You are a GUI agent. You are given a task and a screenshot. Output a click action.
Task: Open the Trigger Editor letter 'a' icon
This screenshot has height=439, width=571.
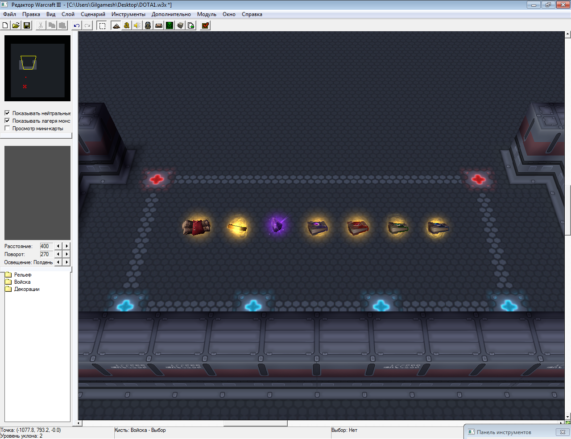(x=127, y=25)
